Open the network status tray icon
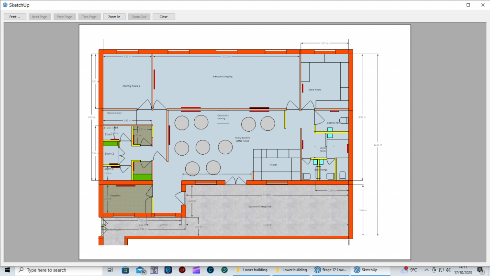 click(441, 270)
